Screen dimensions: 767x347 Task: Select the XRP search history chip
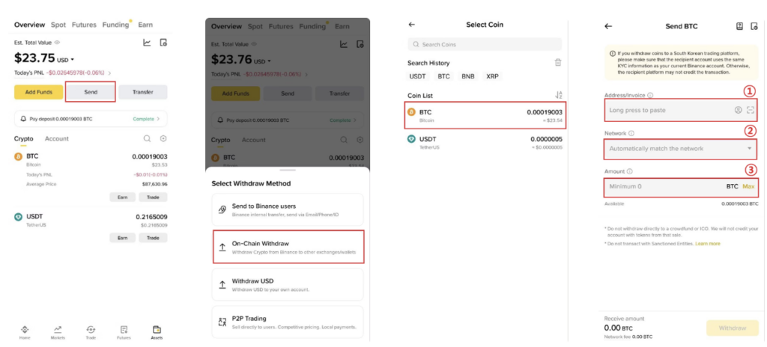pos(492,76)
